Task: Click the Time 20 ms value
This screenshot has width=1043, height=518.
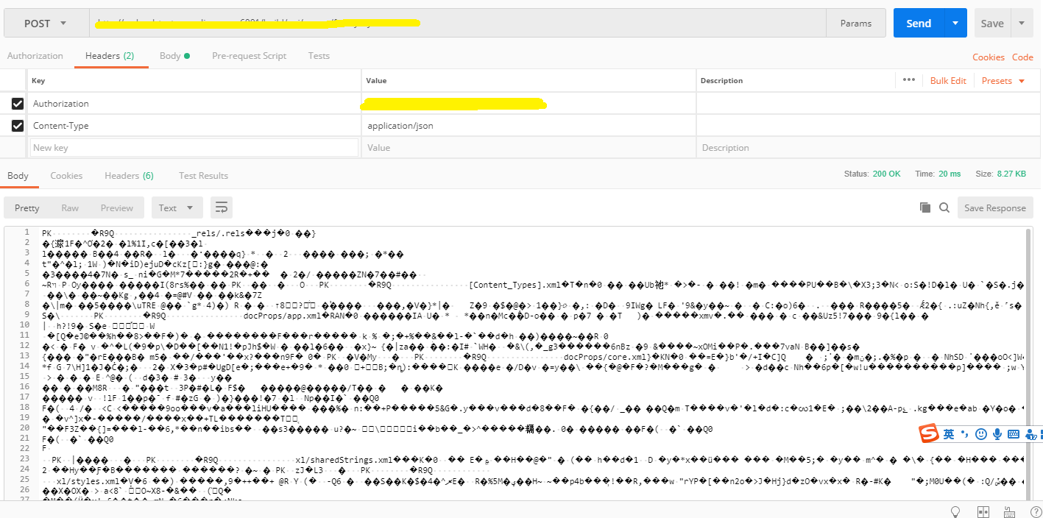Action: click(950, 174)
